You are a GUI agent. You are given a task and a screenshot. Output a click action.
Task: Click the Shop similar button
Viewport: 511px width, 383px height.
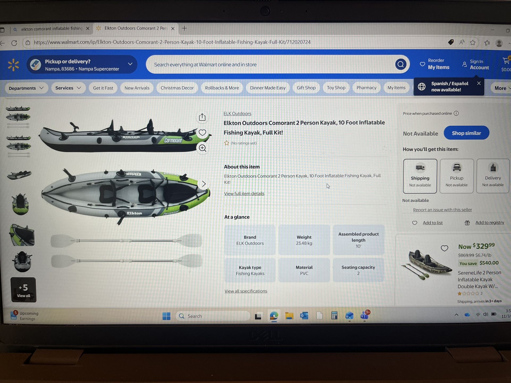466,133
